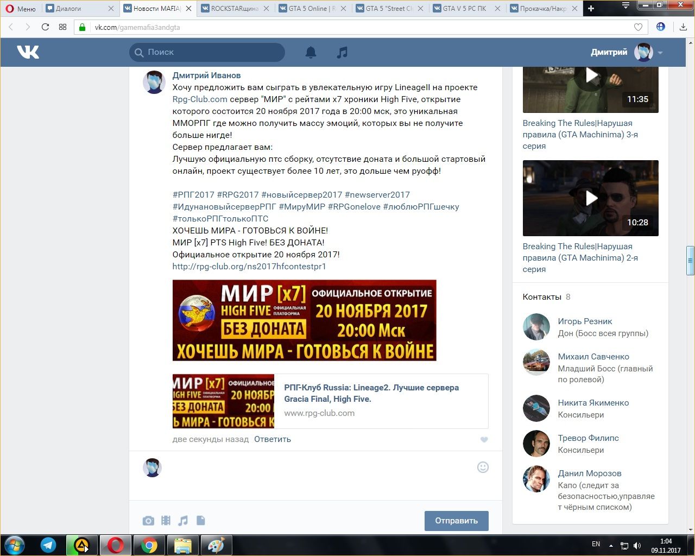Open Paint from the taskbar
695x556 pixels.
point(217,545)
